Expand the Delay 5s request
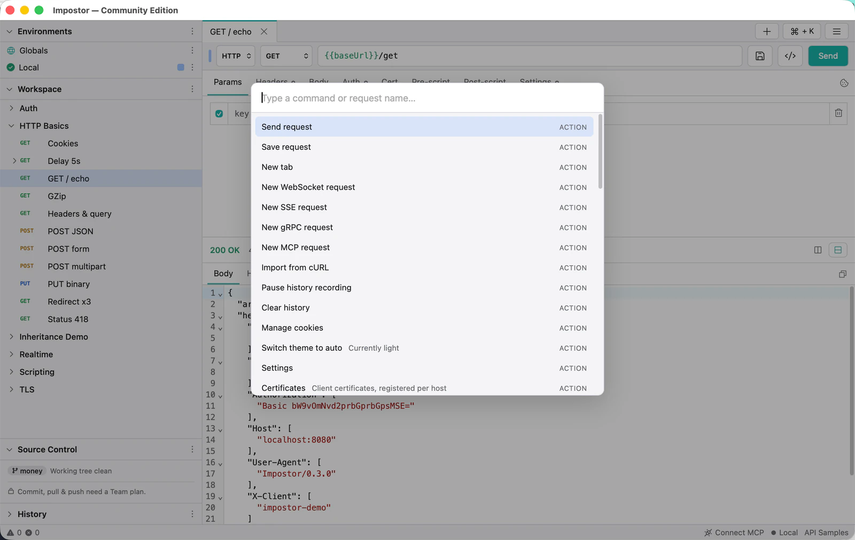This screenshot has width=855, height=540. click(14, 161)
